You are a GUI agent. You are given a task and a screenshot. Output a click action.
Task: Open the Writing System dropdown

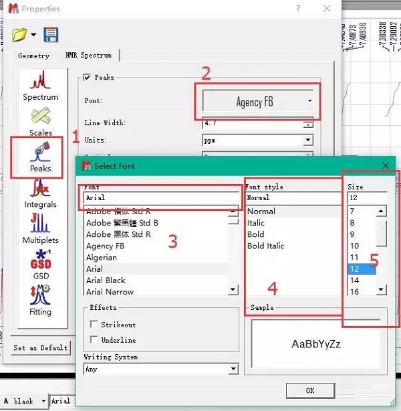click(x=160, y=369)
